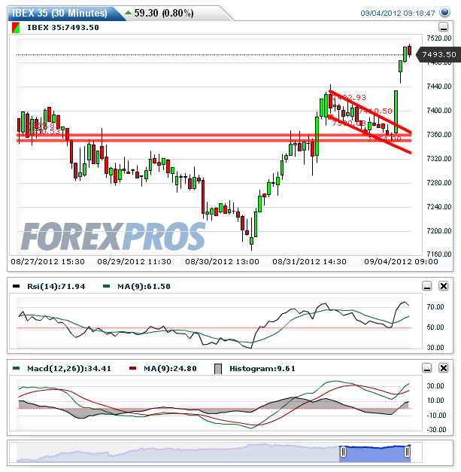Click the 7160.00 price axis label

pos(439,254)
